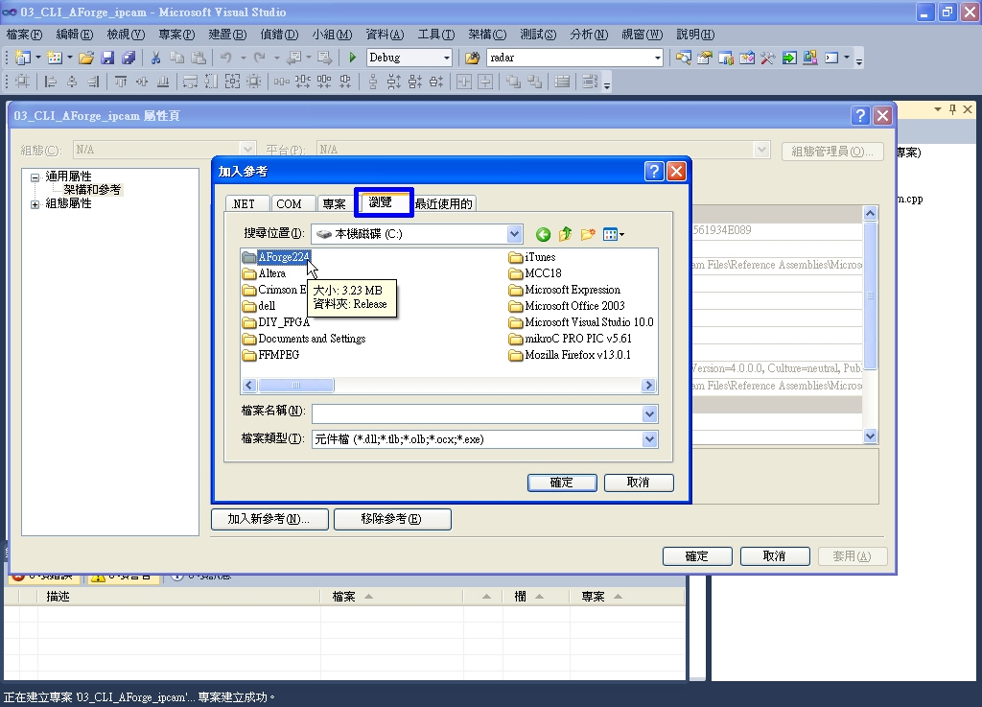This screenshot has width=982, height=707.
Task: Open the Views menu dropdown arrow
Action: pyautogui.click(x=621, y=234)
